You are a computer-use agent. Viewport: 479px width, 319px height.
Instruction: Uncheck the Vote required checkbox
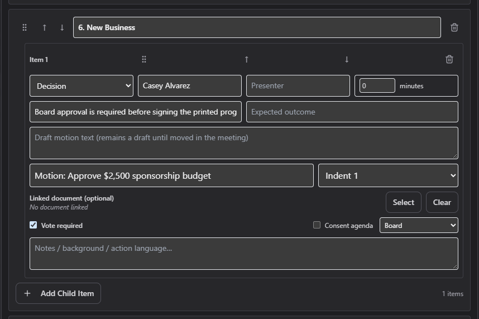pyautogui.click(x=33, y=225)
